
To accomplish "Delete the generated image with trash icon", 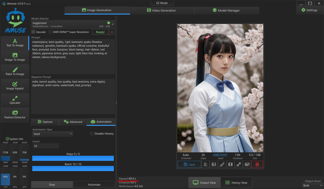I will point(257,164).
